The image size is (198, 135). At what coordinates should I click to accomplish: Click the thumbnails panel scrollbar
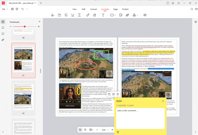click(40, 71)
